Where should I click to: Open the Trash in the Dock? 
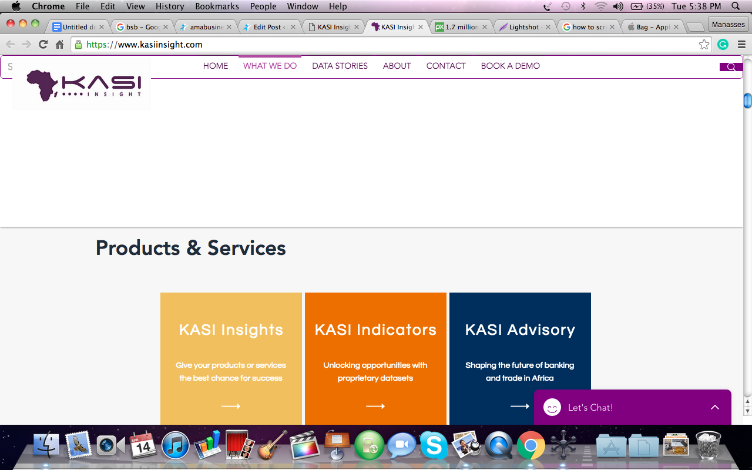click(708, 445)
